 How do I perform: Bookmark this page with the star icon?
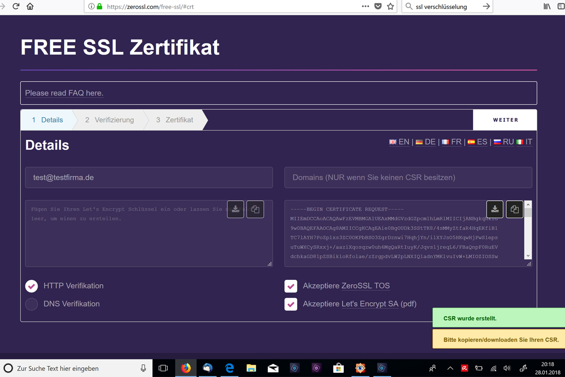click(x=390, y=7)
